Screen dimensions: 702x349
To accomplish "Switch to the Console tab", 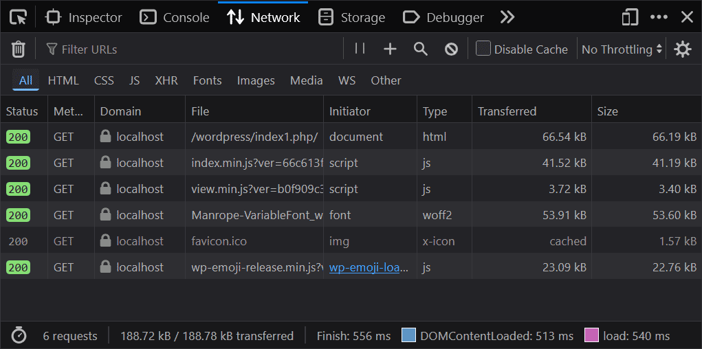I will coord(175,17).
